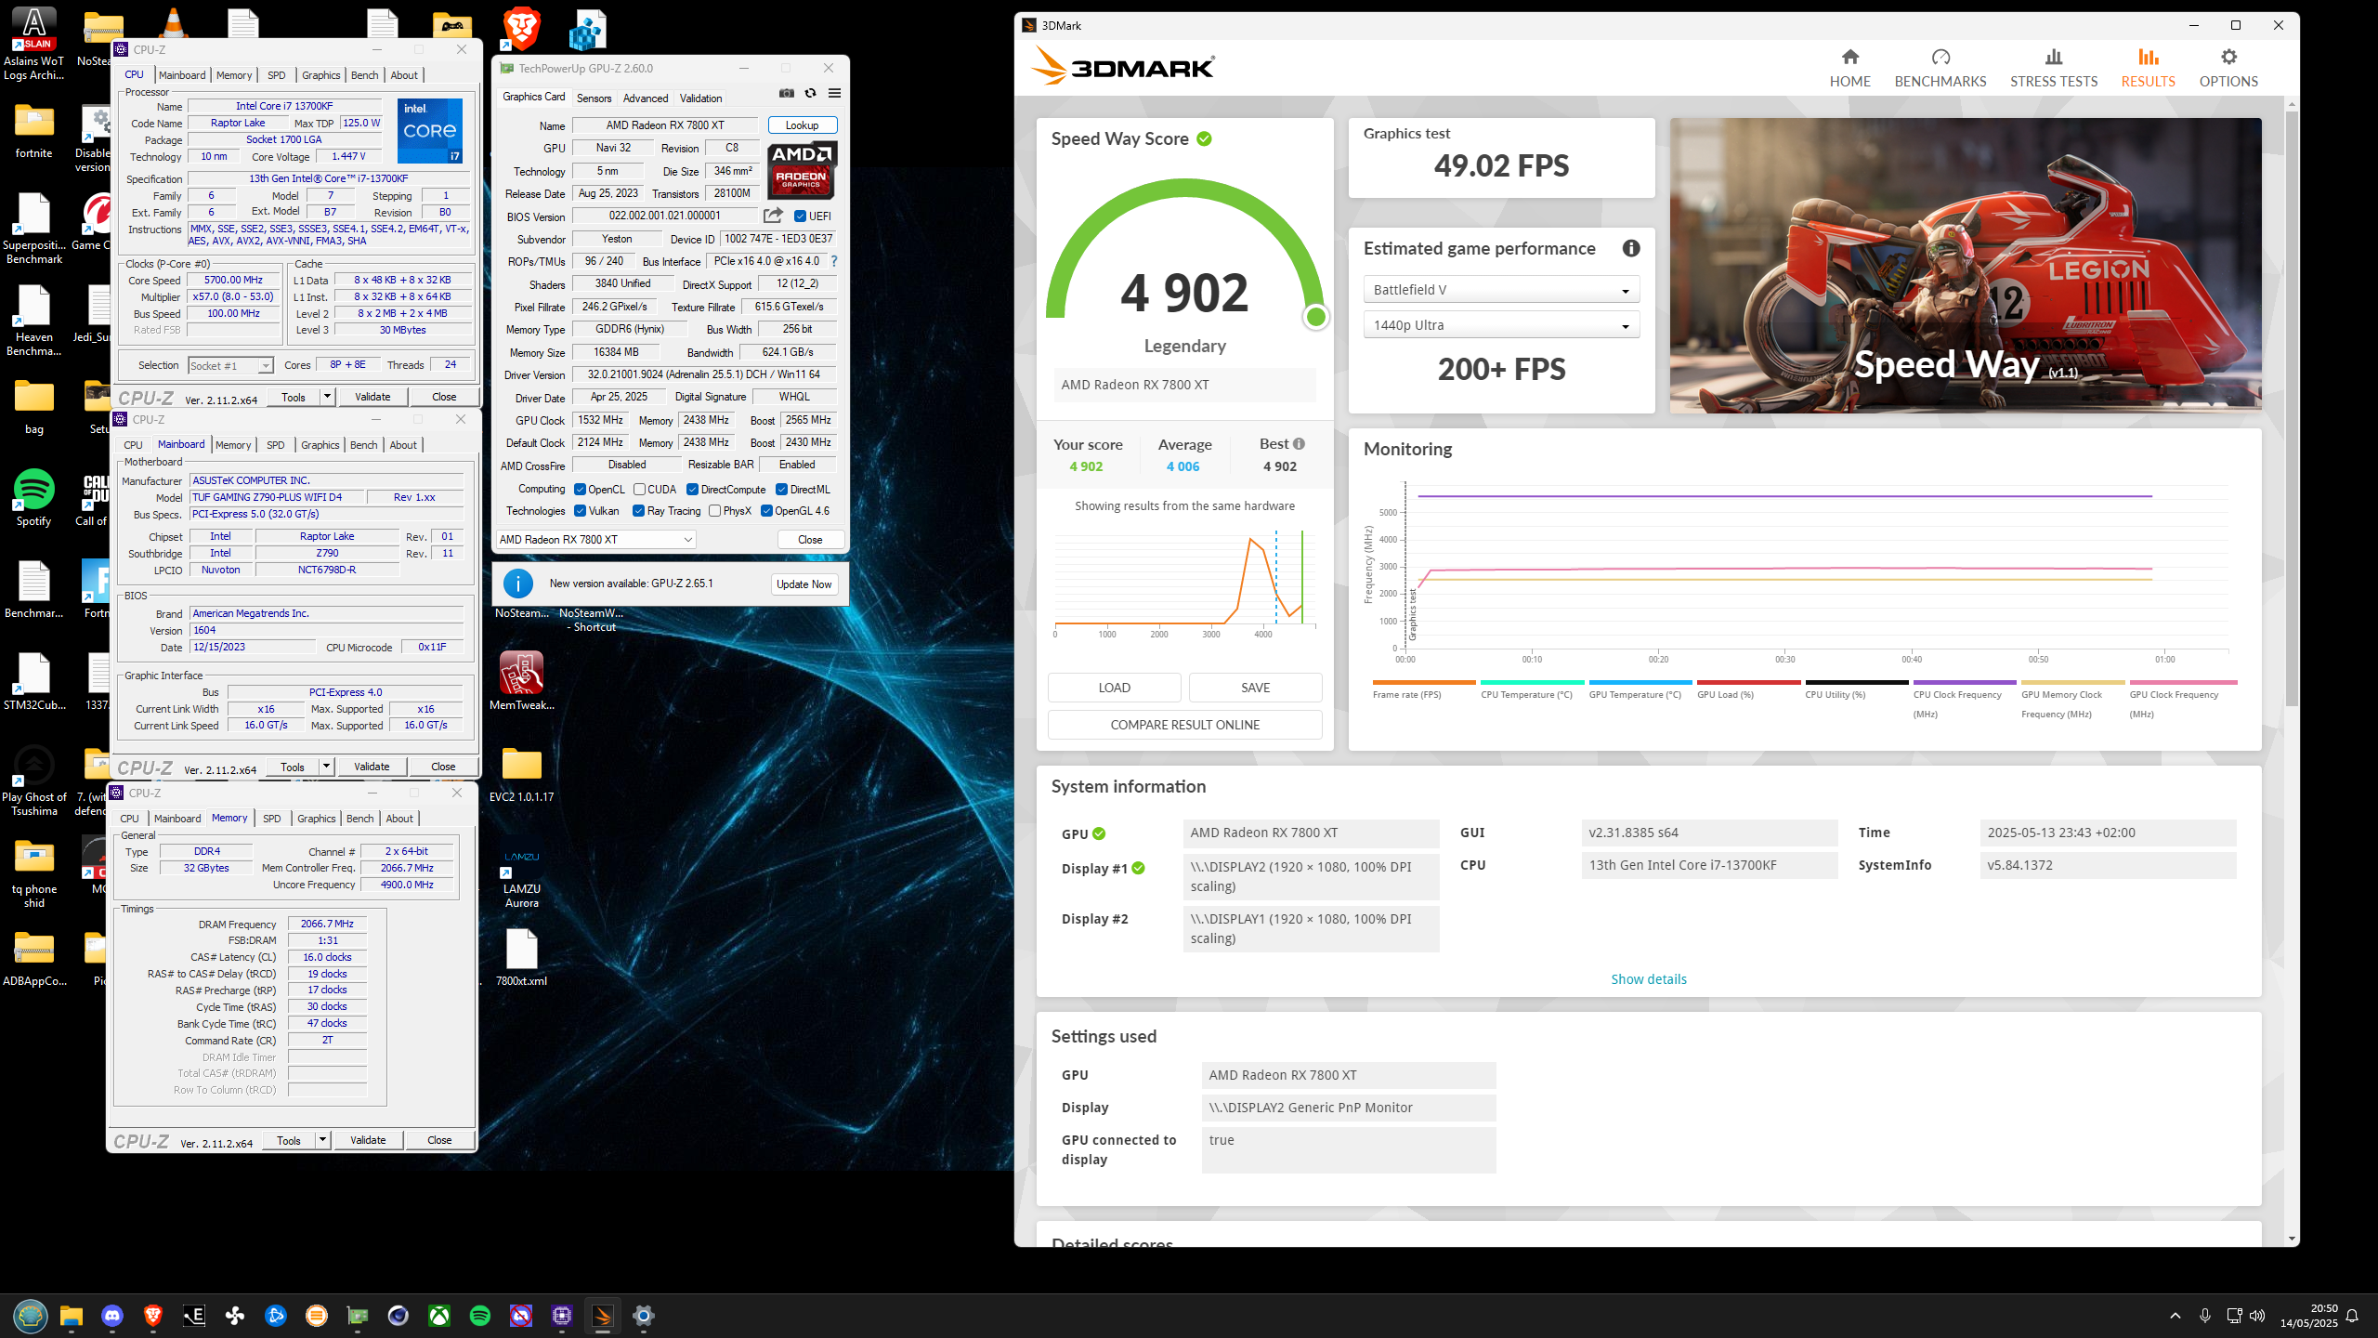Switch to the Sensors tab in GPU-Z
This screenshot has height=1338, width=2378.
coord(594,98)
